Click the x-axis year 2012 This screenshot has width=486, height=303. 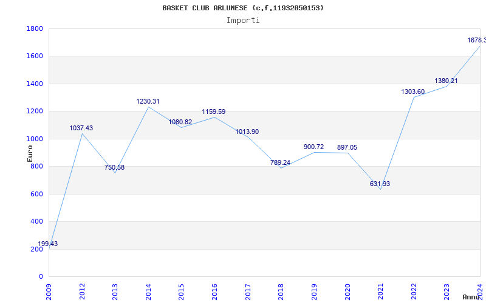click(82, 292)
